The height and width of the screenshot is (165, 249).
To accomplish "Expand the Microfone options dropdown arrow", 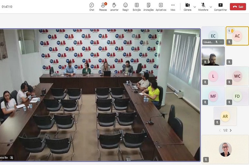I will click(211, 7).
